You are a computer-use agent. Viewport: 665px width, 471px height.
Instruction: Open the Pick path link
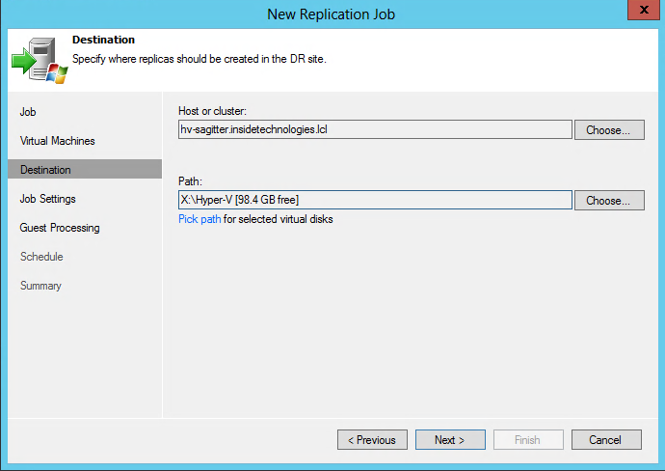199,219
